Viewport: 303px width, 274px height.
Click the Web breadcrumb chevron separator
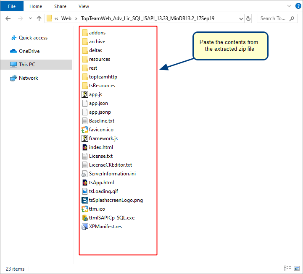click(x=76, y=18)
